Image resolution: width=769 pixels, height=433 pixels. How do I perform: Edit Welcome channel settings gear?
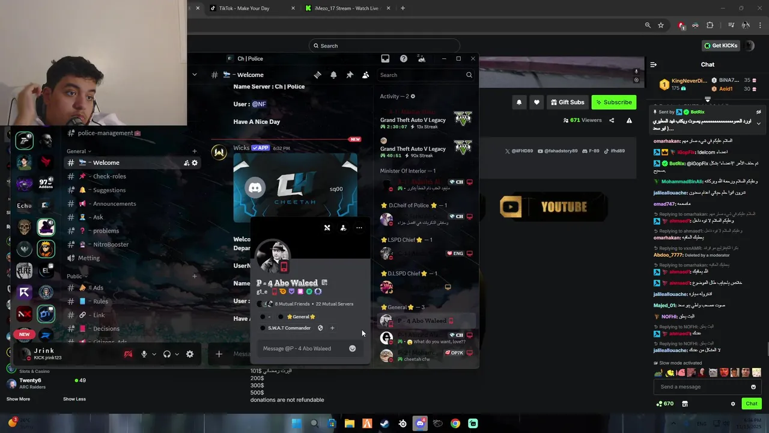click(195, 163)
